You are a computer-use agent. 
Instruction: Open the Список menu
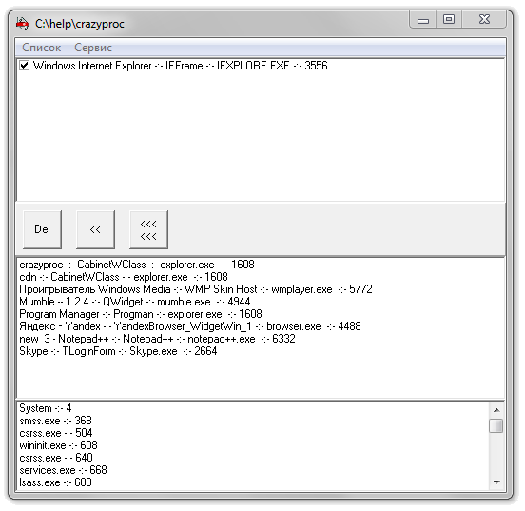[x=42, y=48]
